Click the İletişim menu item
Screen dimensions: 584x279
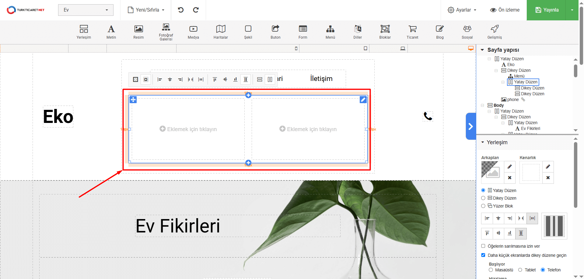[321, 78]
